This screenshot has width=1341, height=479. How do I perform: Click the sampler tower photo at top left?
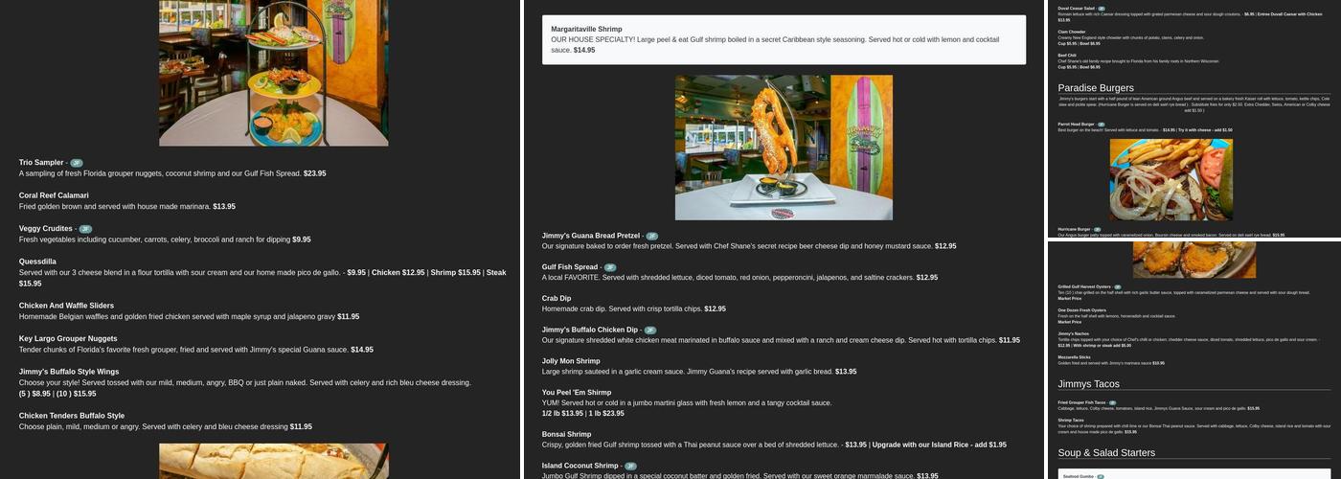coord(273,72)
